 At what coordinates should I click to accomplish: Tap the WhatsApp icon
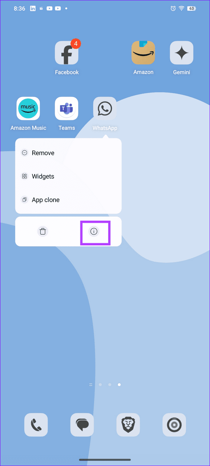pos(105,108)
